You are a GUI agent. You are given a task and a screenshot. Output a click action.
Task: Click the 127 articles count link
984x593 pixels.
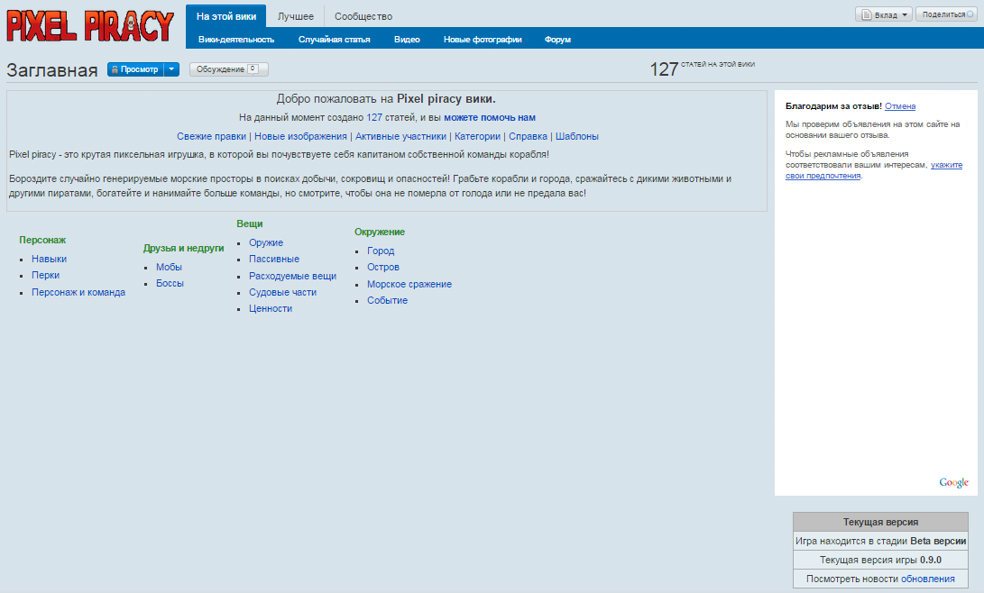click(374, 117)
